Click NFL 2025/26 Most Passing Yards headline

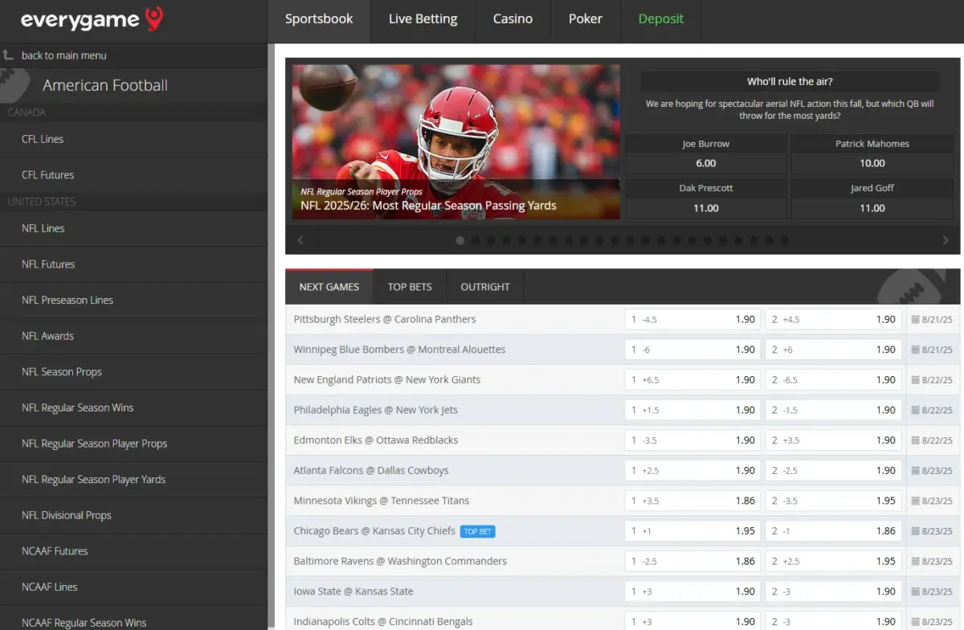point(428,206)
